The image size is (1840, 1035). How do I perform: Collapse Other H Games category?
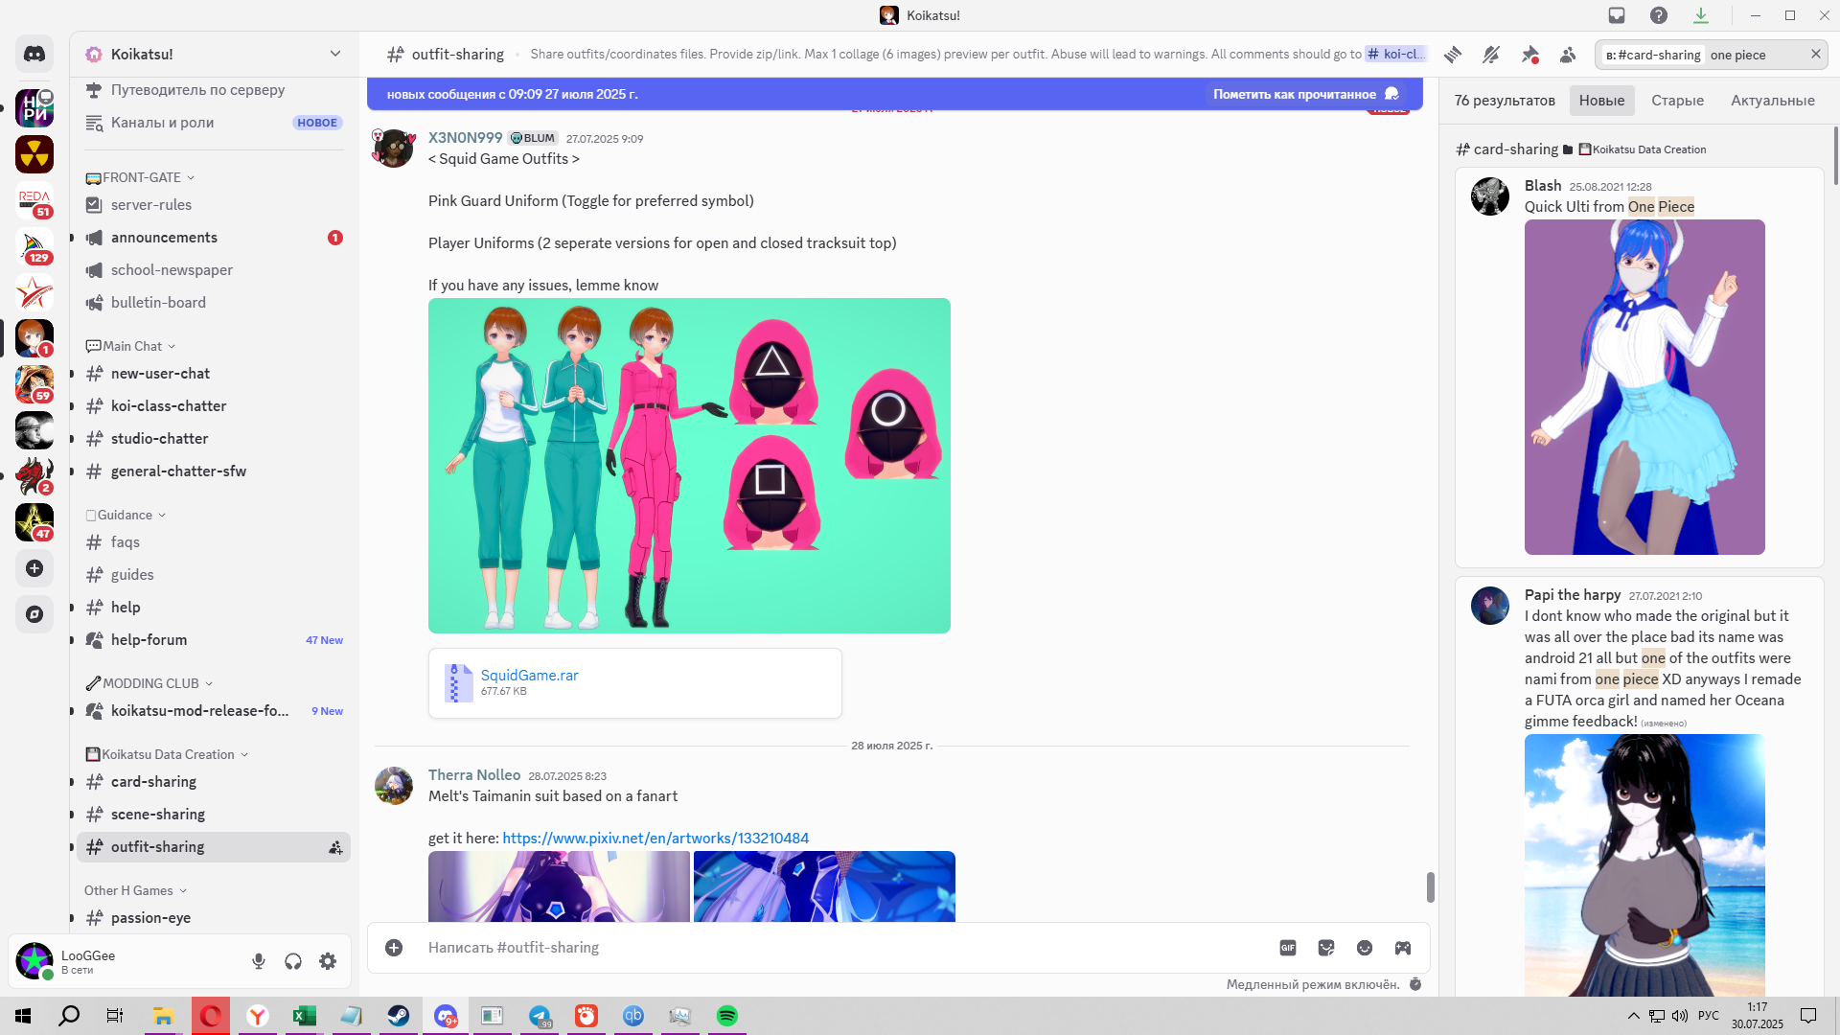pyautogui.click(x=136, y=890)
